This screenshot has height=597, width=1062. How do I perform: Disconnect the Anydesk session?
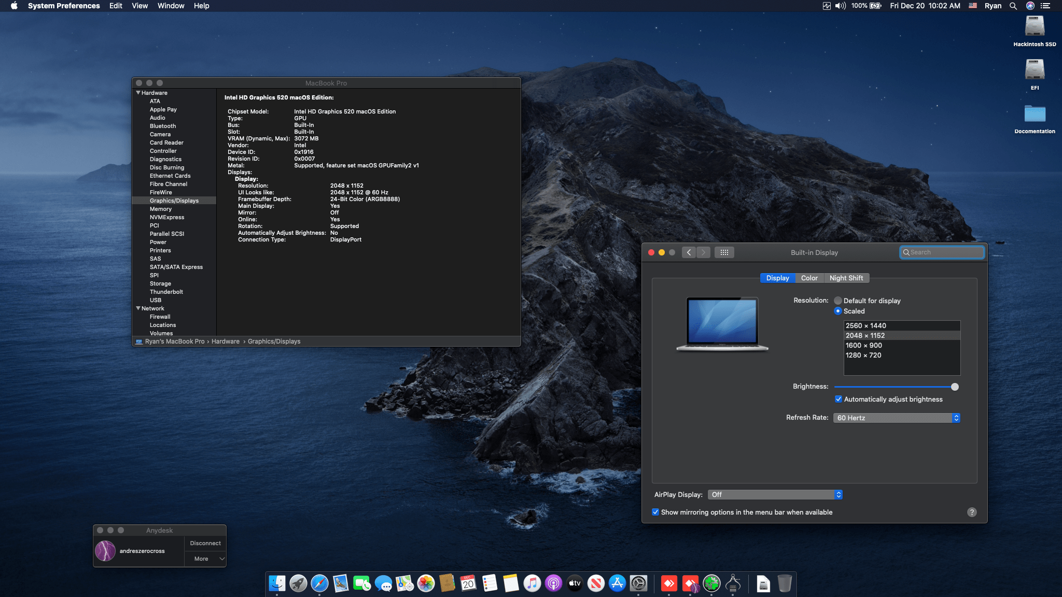(x=205, y=543)
